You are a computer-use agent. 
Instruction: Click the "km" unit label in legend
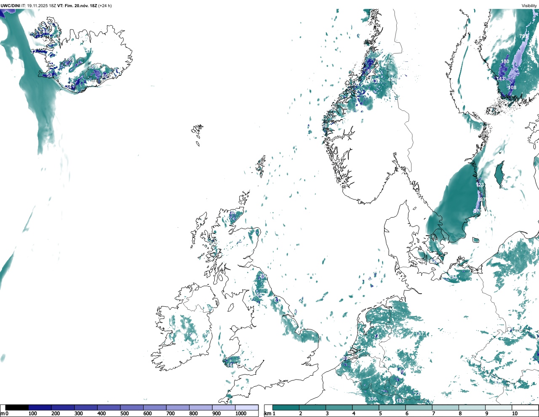(x=268, y=414)
